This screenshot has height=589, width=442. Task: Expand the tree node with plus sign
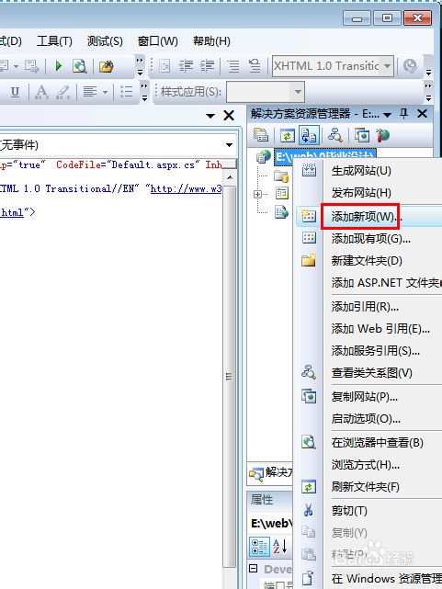pos(257,194)
